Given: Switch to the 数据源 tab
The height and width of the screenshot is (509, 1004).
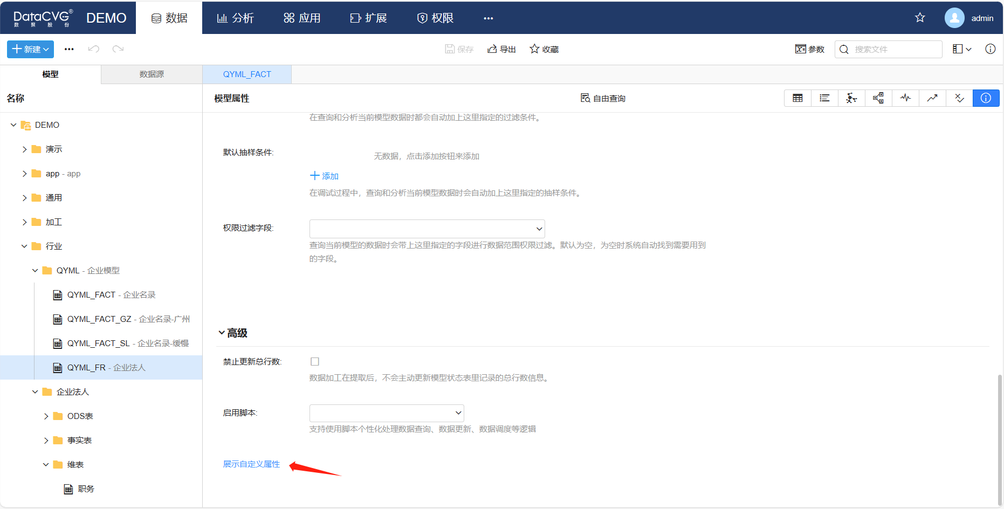Looking at the screenshot, I should coord(152,74).
